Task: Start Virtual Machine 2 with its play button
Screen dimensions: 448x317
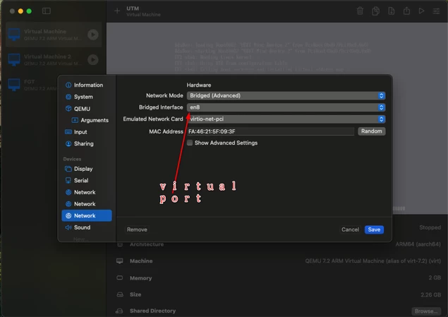Action: pyautogui.click(x=93, y=60)
